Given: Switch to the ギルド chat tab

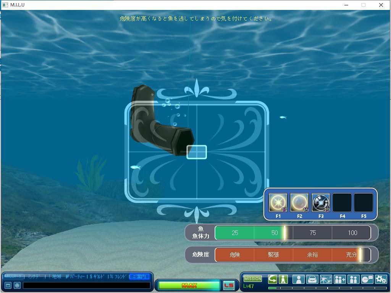Looking at the screenshot, I should [x=97, y=276].
